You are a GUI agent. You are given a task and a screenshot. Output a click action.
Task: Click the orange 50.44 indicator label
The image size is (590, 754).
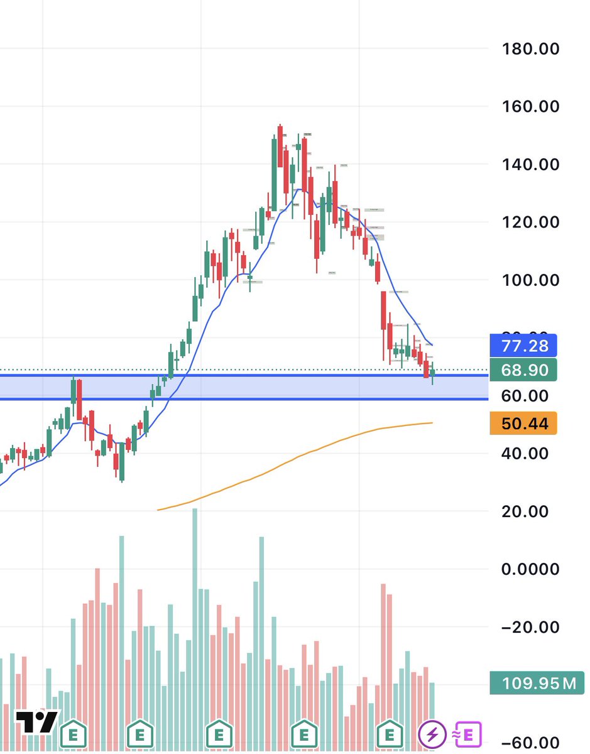(x=523, y=423)
